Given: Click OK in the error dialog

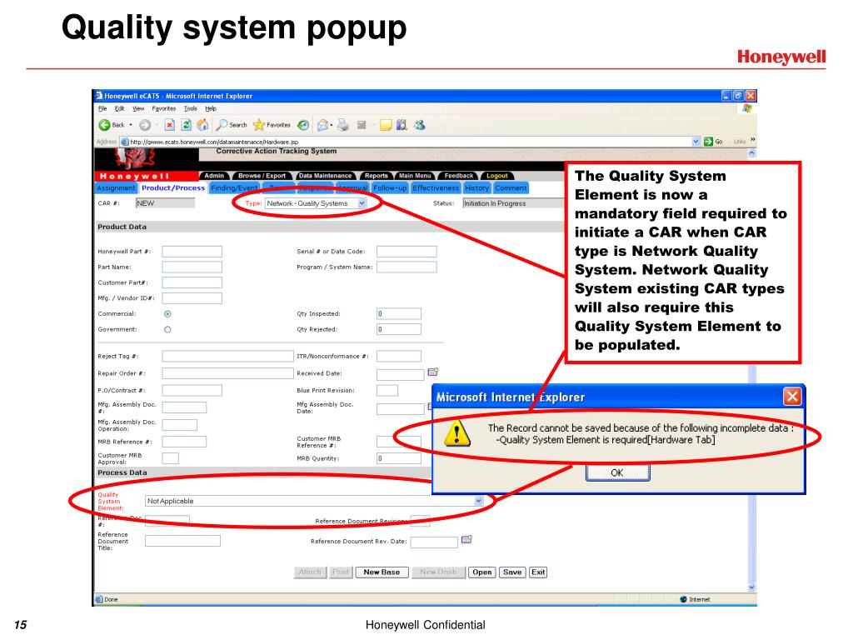Looking at the screenshot, I should coord(617,472).
